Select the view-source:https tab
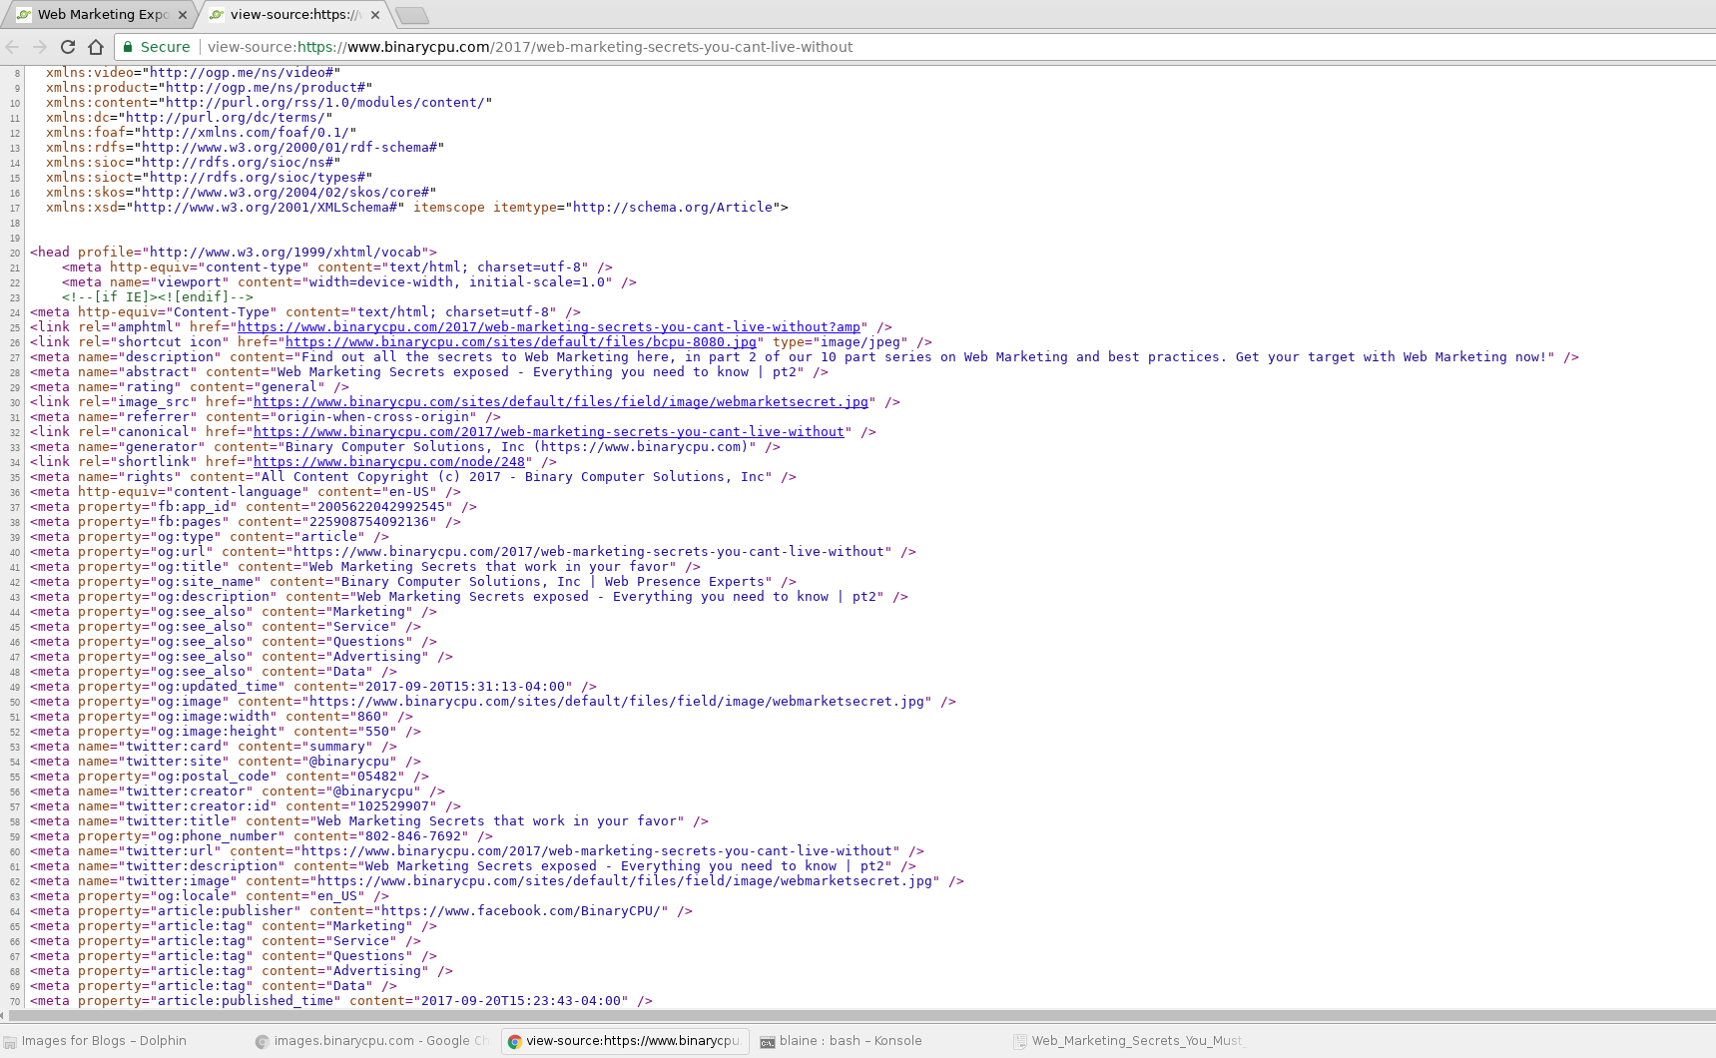Viewport: 1716px width, 1058px height. point(294,15)
